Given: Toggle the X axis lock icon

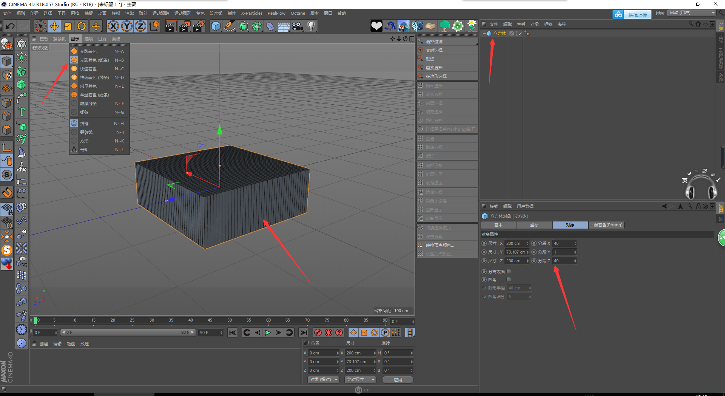Looking at the screenshot, I should coord(113,26).
